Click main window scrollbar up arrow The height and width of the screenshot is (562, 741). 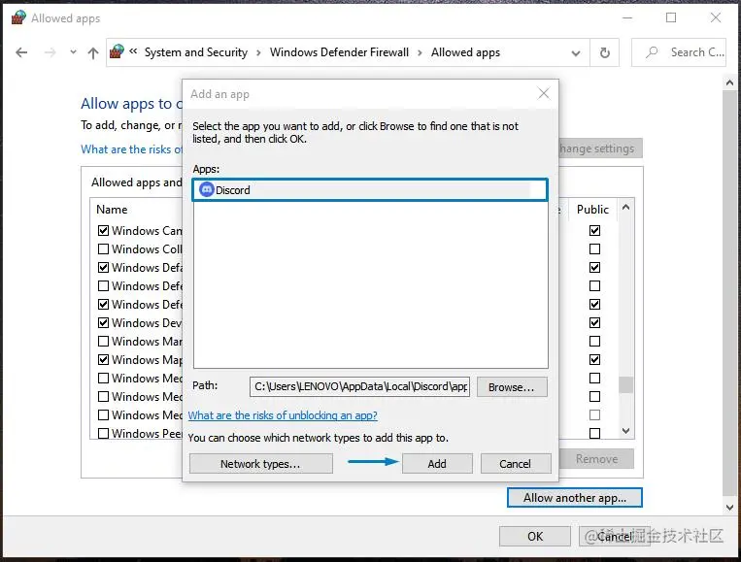click(729, 83)
